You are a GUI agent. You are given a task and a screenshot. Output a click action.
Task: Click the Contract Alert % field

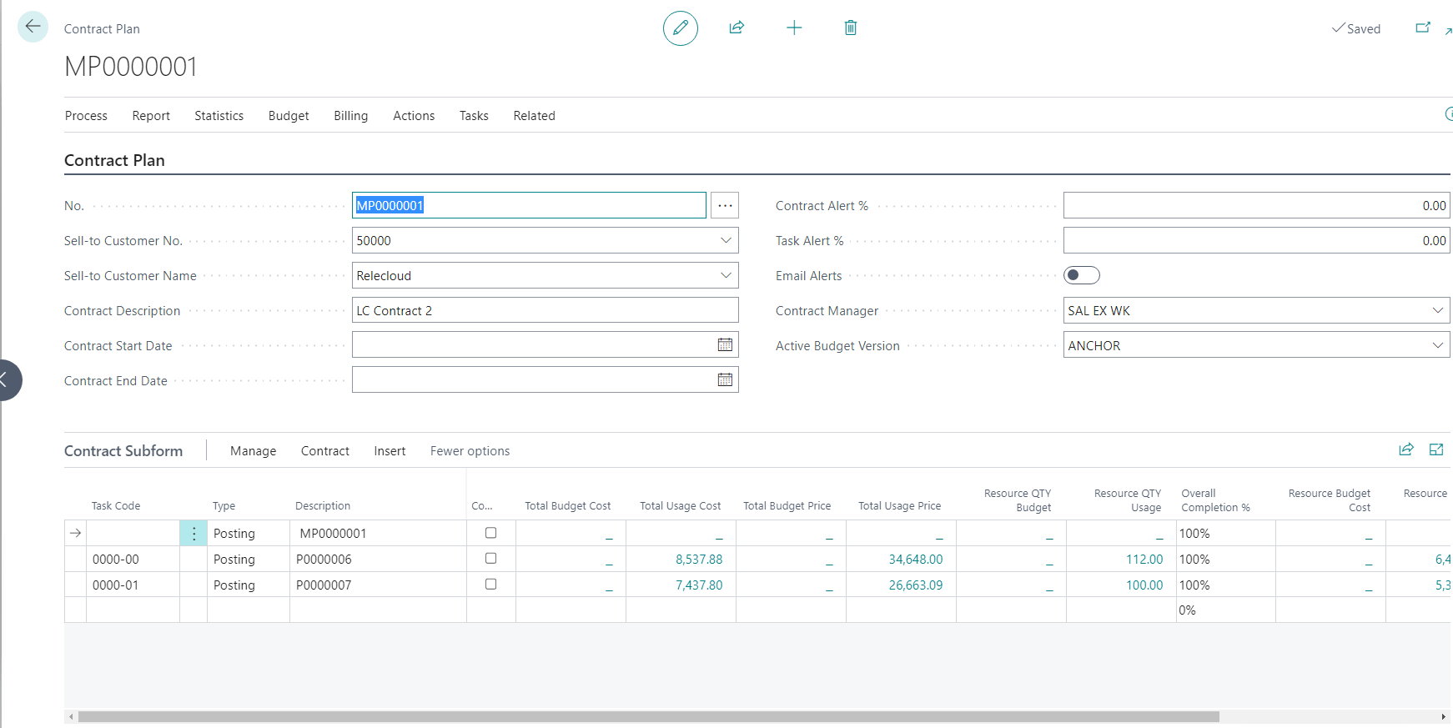tap(1257, 205)
